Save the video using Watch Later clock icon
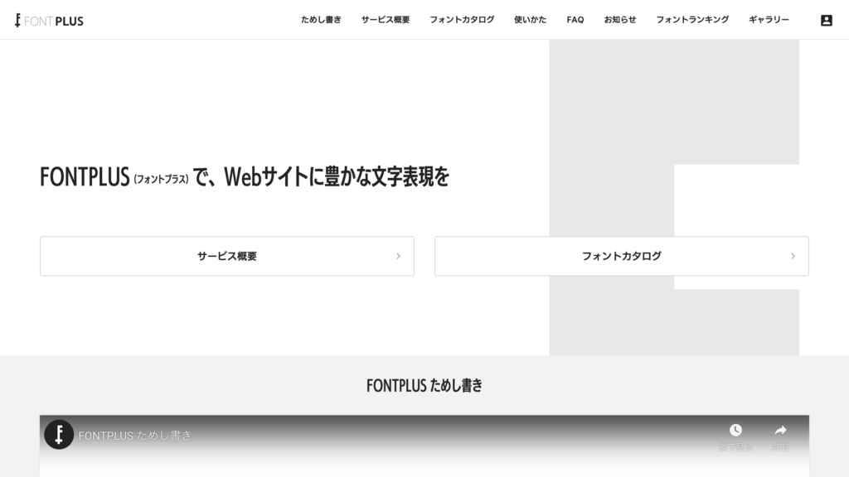The image size is (849, 477). click(x=735, y=431)
